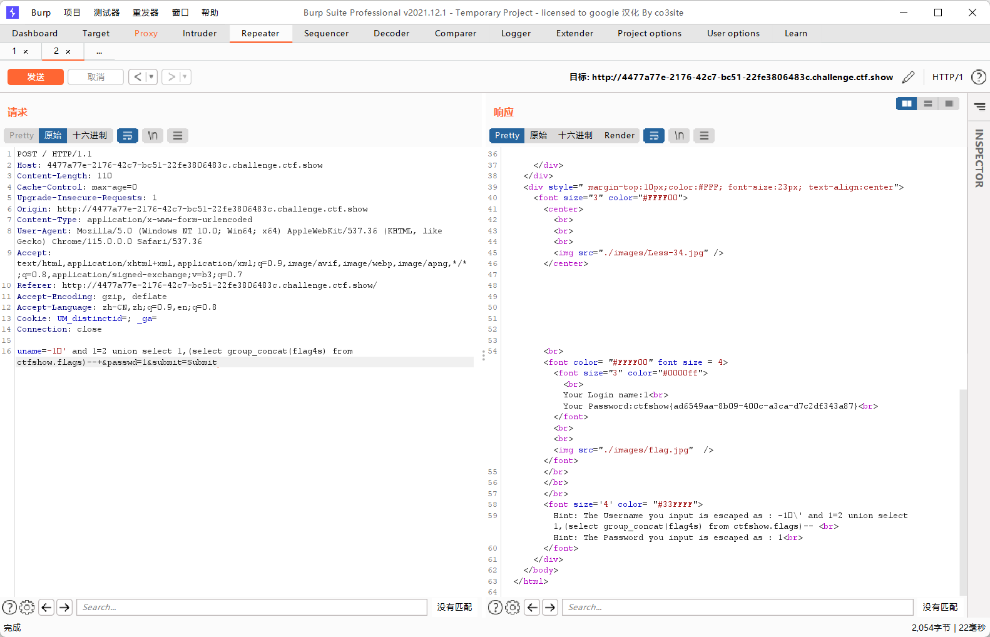Expand the INSPECTOR side panel

coord(979,158)
